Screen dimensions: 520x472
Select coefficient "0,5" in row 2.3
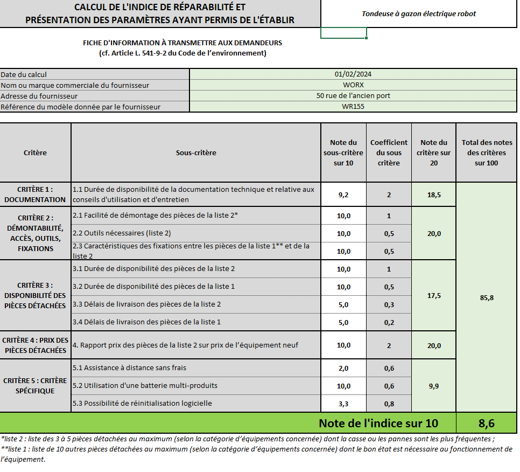[389, 251]
